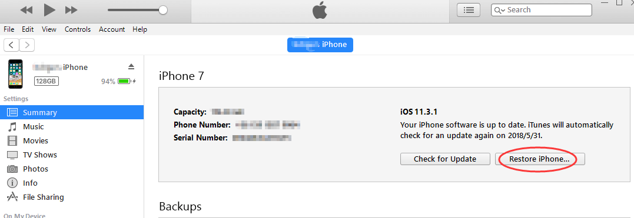Click the iOS 11.3.1 version text
This screenshot has width=634, height=218.
(x=419, y=112)
